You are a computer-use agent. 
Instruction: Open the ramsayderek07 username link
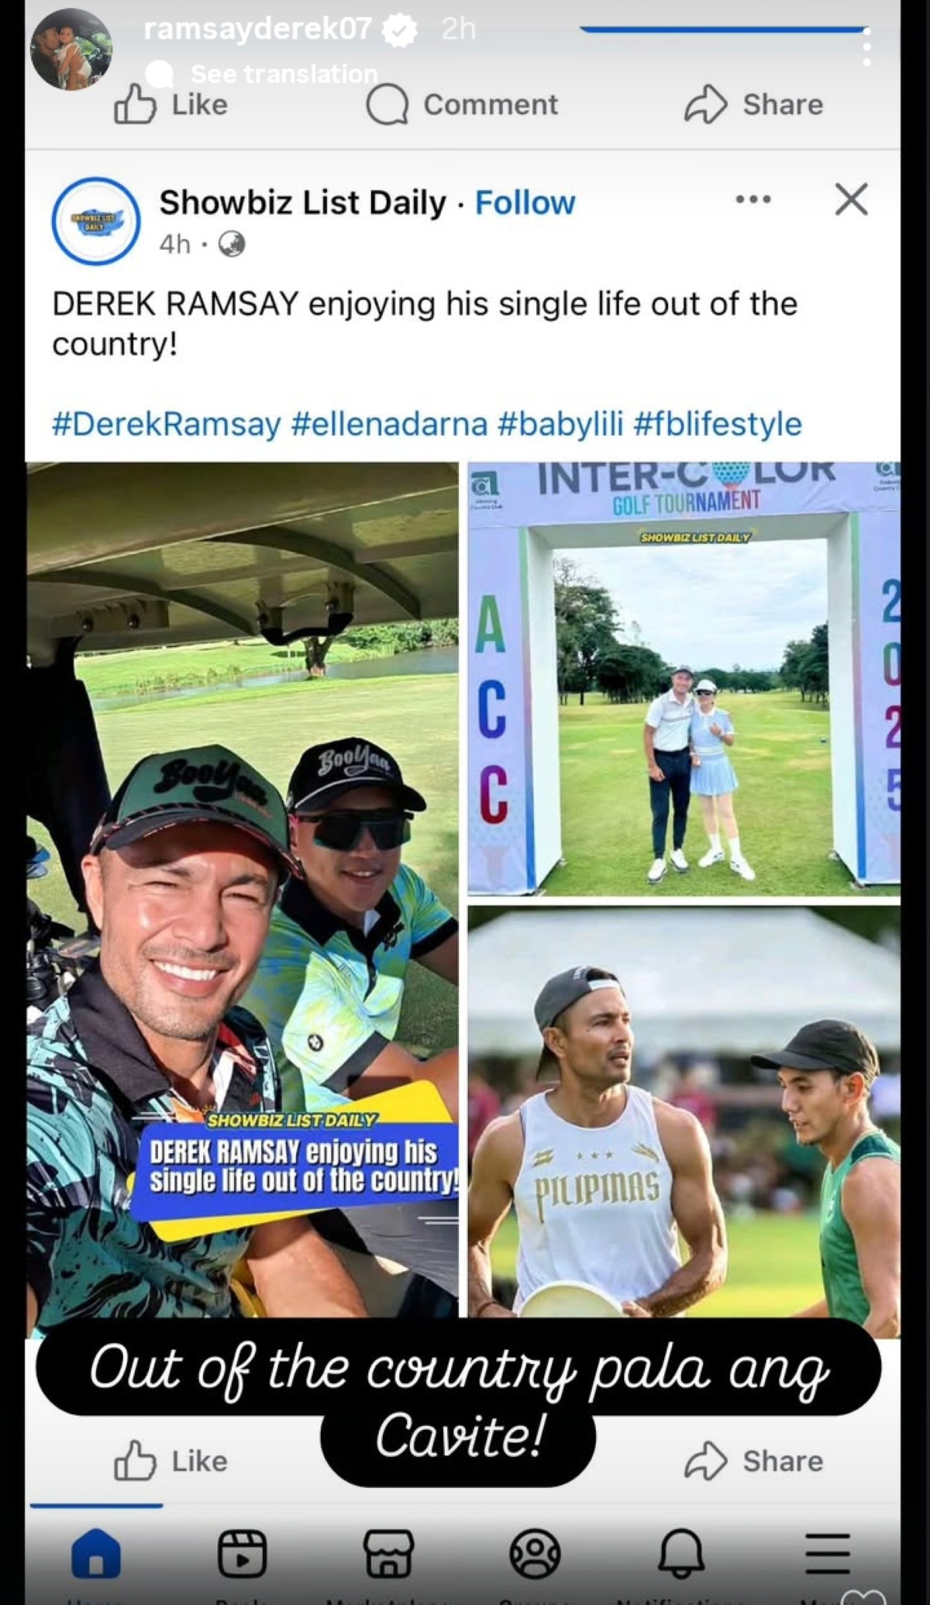click(x=257, y=29)
